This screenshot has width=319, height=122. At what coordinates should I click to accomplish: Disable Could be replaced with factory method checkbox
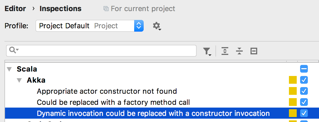click(x=304, y=102)
